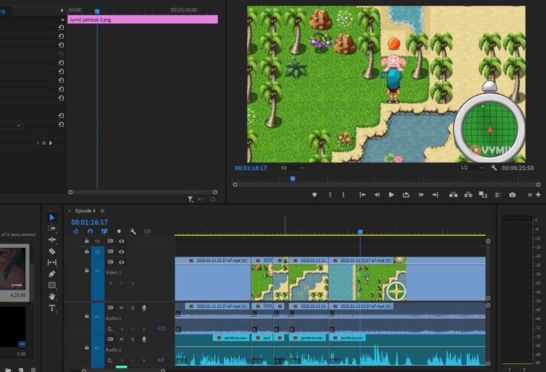546x372 pixels.
Task: Open the Fit zoom level dropdown
Action: click(292, 168)
